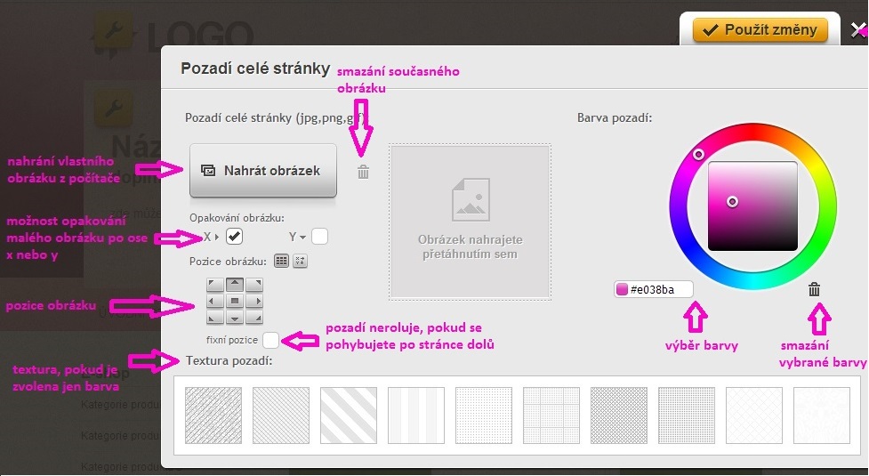869x476 pixels.
Task: Enable the 'fixní pozice' checkbox
Action: 270,340
